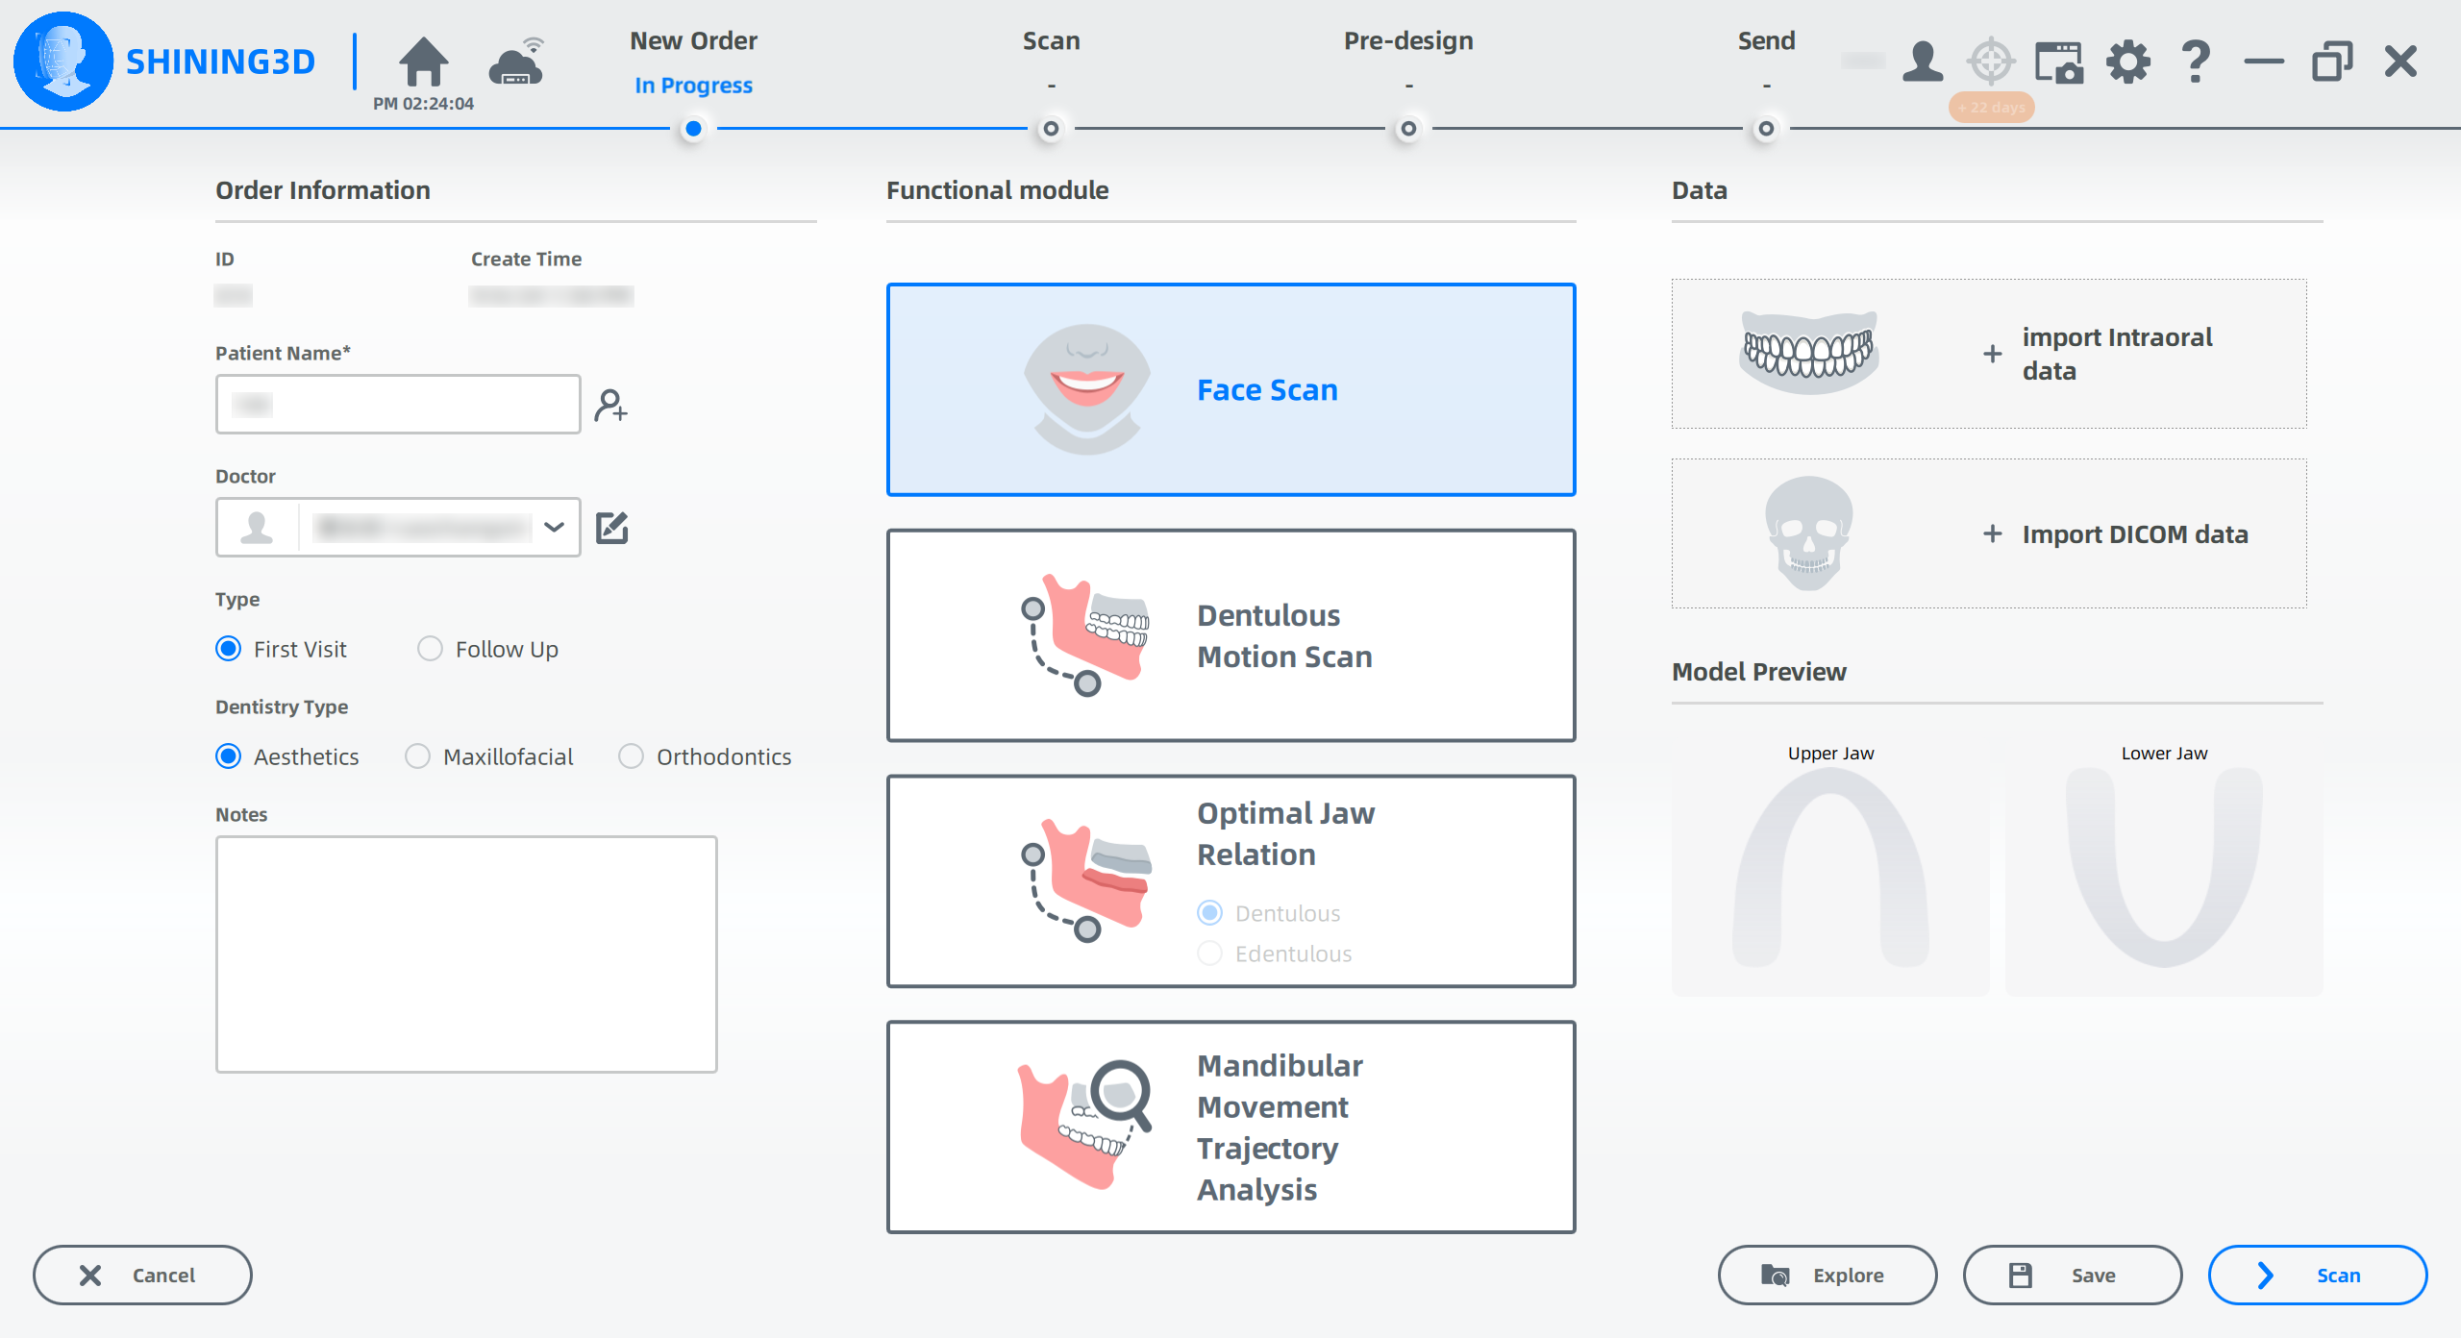Screen dimensions: 2461x1338
Task: Open the cloud connection icon
Action: coord(516,63)
